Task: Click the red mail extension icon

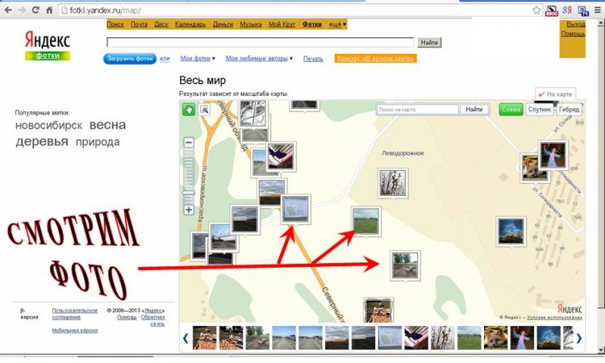Action: [x=552, y=11]
